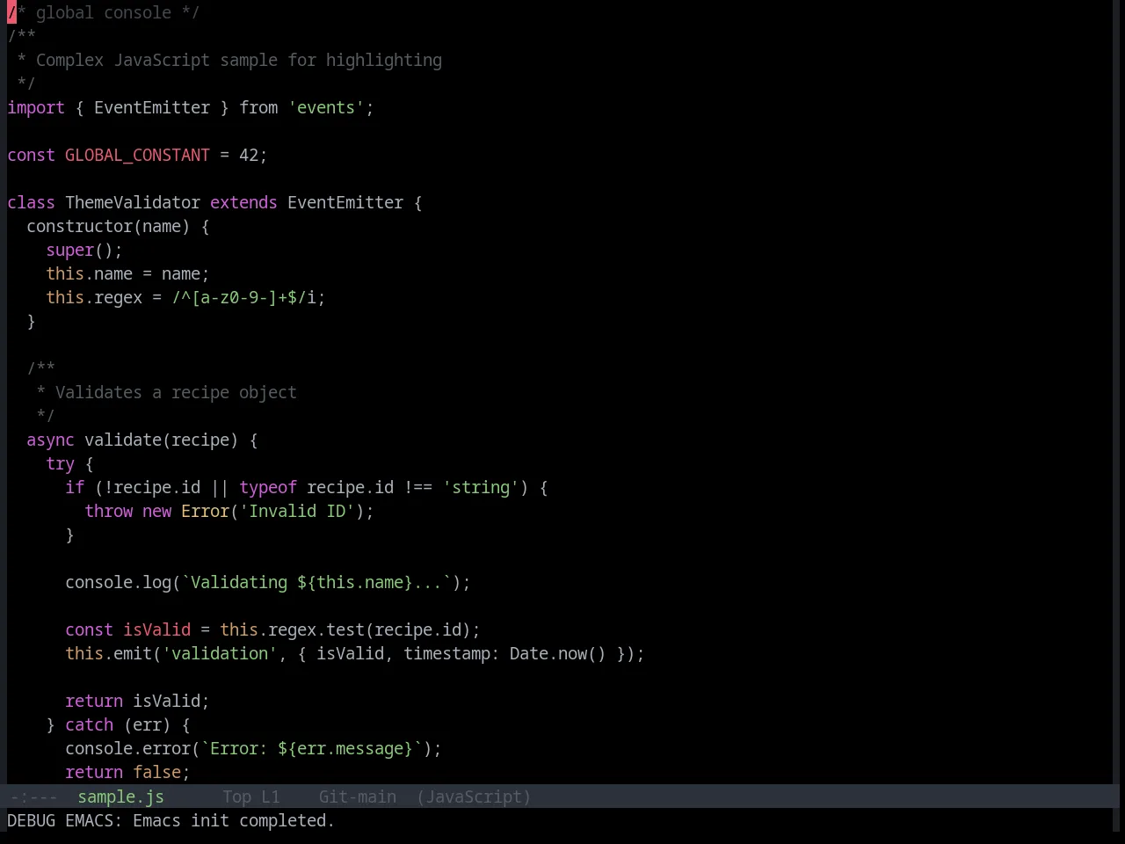Click the 'return isValid;' line
Viewport: 1125px width, 844px height.
click(x=137, y=701)
